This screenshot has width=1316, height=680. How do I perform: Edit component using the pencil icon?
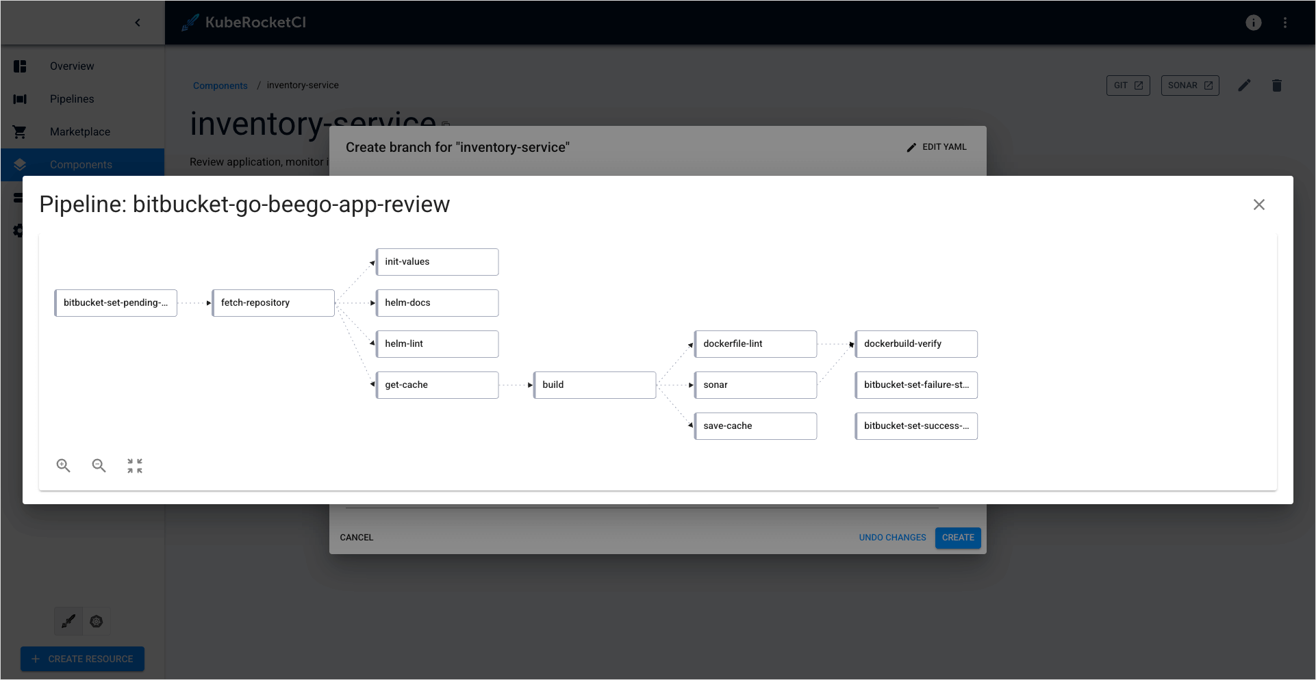(1244, 86)
